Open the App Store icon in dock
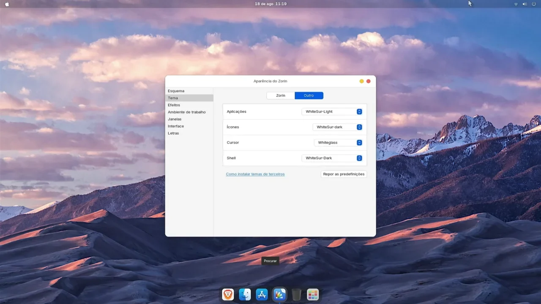 (262, 294)
